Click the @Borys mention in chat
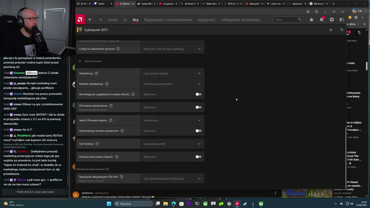370x208 pixels. pos(32,73)
